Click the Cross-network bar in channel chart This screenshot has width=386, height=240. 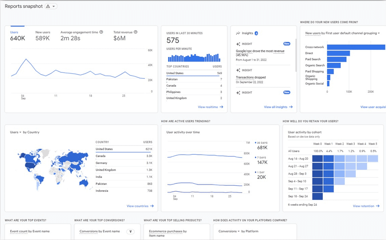coord(356,47)
